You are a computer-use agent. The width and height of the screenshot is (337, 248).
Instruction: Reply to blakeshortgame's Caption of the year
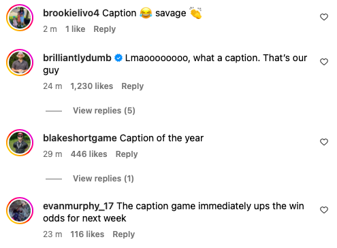point(127,154)
